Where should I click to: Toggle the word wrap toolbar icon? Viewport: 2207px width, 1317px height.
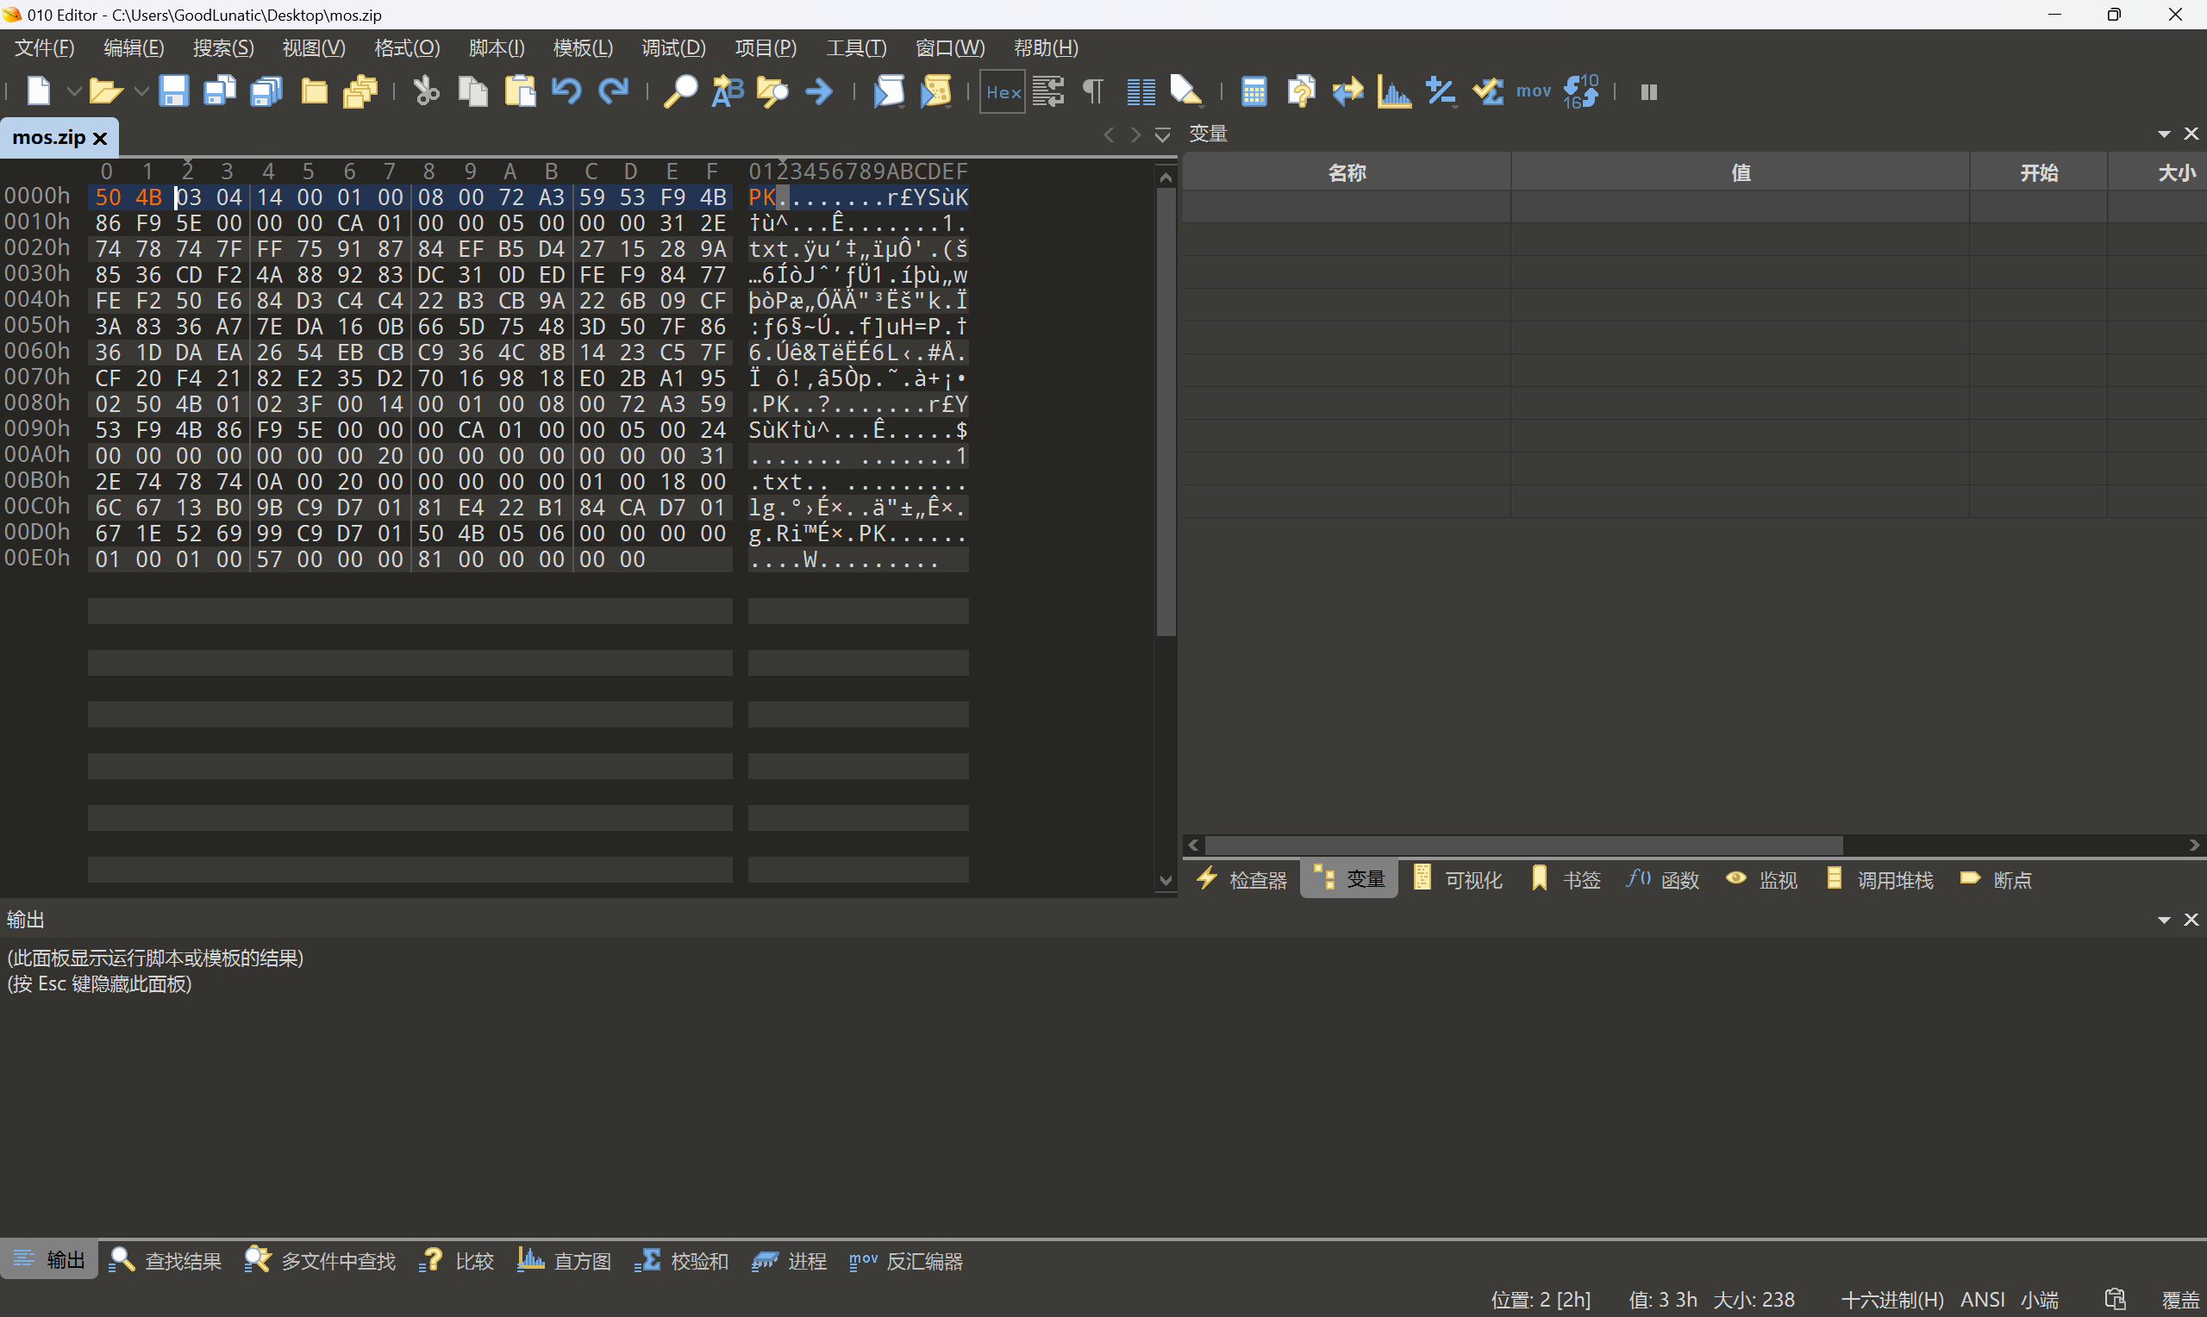[1048, 91]
